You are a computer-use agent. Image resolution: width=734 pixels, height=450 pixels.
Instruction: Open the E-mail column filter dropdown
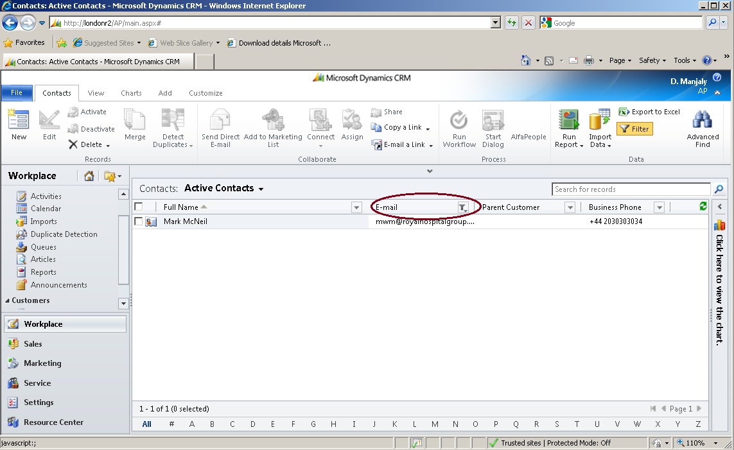pyautogui.click(x=462, y=207)
